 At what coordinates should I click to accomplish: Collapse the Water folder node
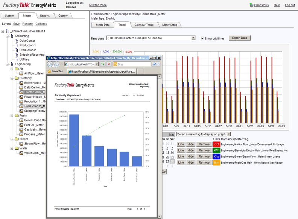point(12,148)
